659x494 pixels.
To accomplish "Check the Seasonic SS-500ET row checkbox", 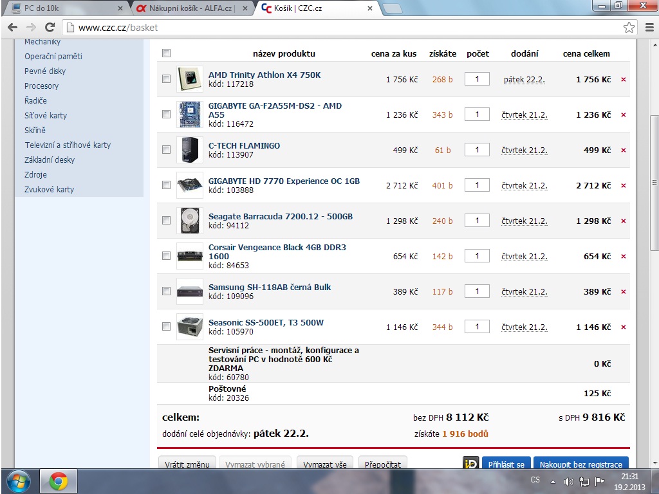I will (167, 326).
